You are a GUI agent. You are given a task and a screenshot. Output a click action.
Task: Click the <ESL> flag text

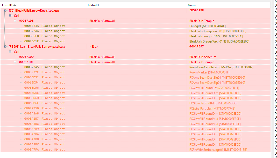coord(94,47)
